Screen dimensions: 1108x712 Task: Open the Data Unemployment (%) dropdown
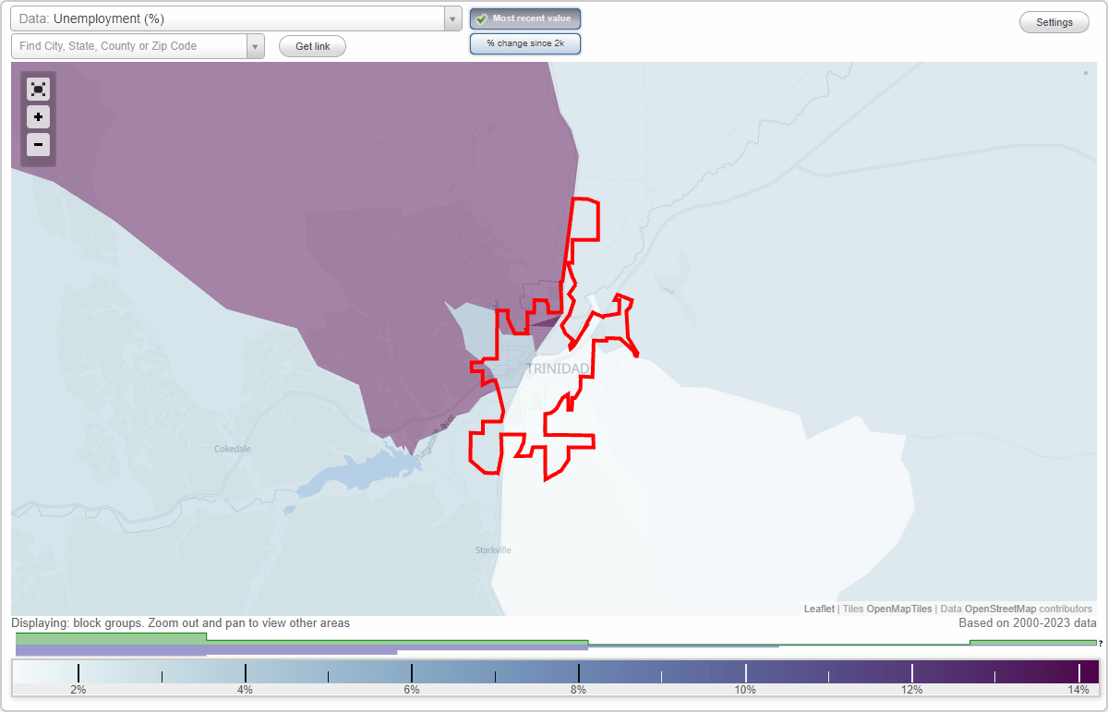(227, 18)
